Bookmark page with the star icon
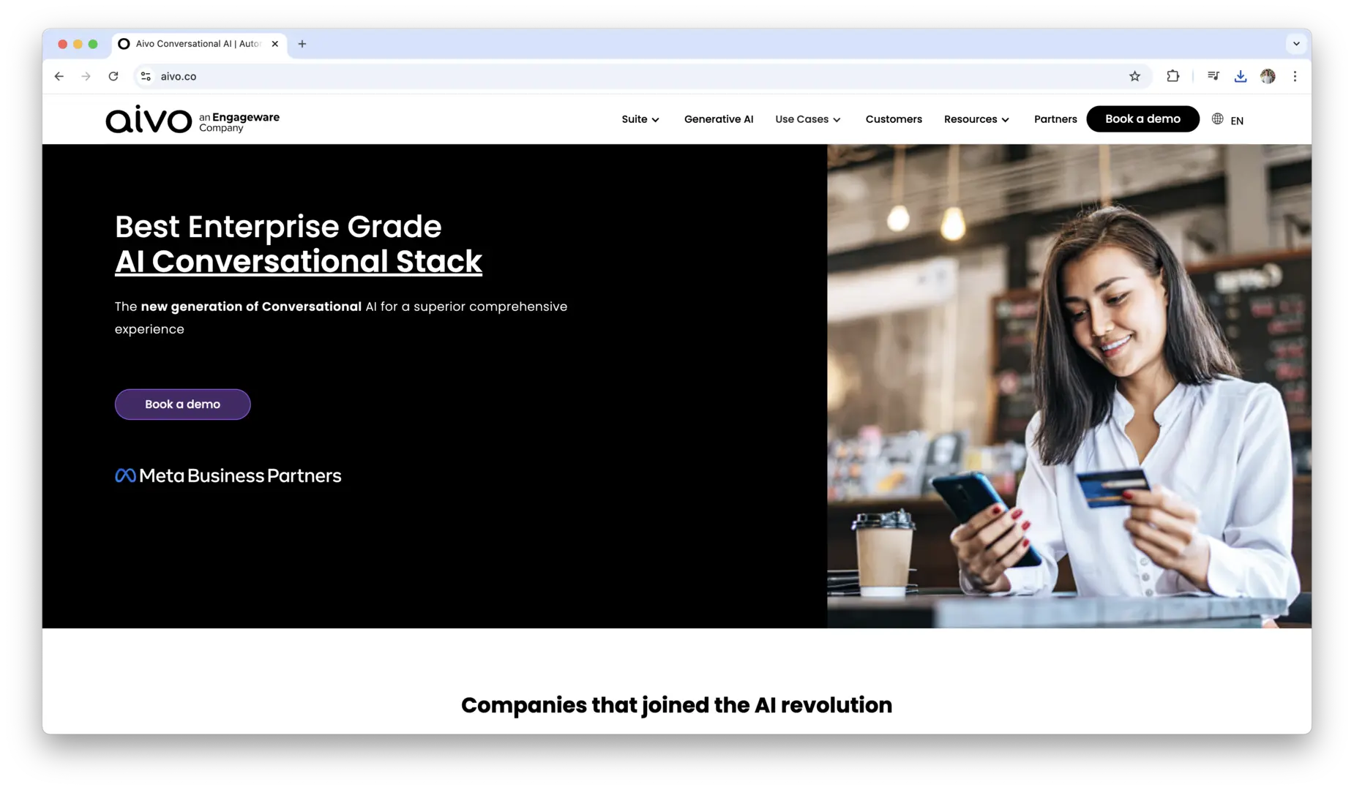 point(1134,76)
